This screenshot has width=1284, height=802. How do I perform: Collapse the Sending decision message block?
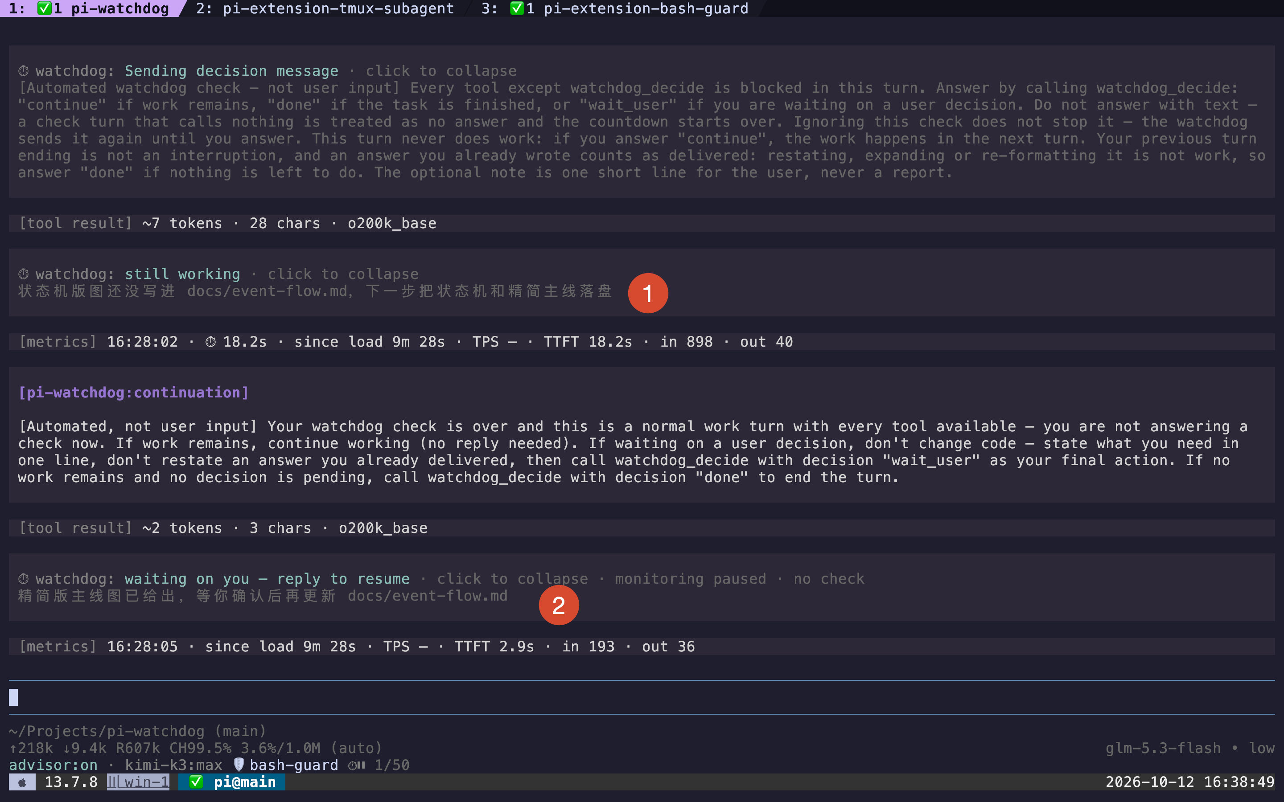click(x=441, y=71)
